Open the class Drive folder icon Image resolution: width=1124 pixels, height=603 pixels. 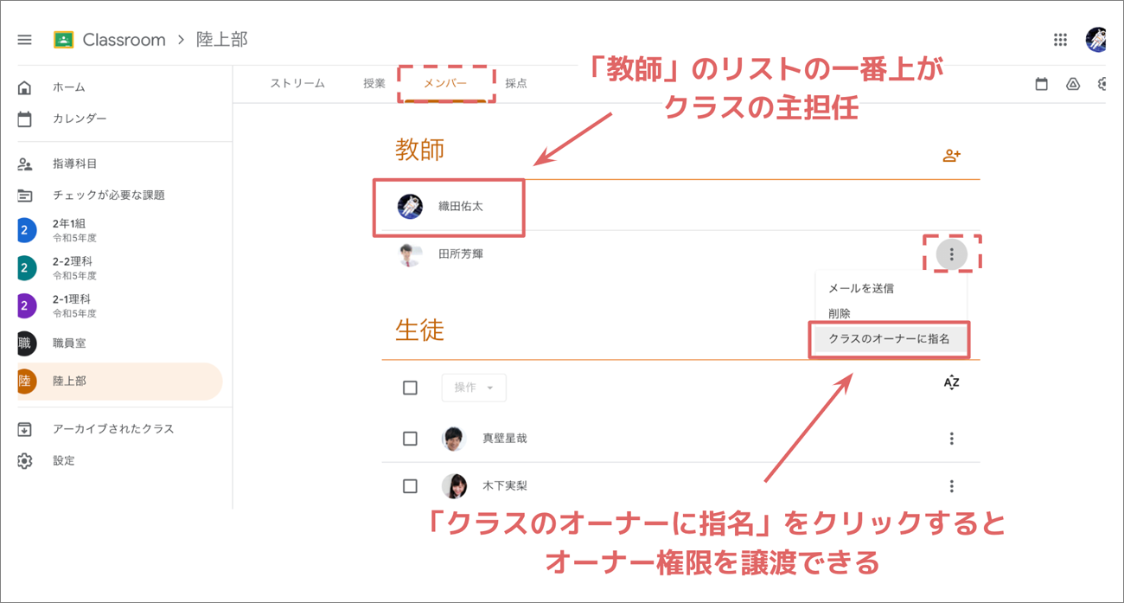point(1073,84)
